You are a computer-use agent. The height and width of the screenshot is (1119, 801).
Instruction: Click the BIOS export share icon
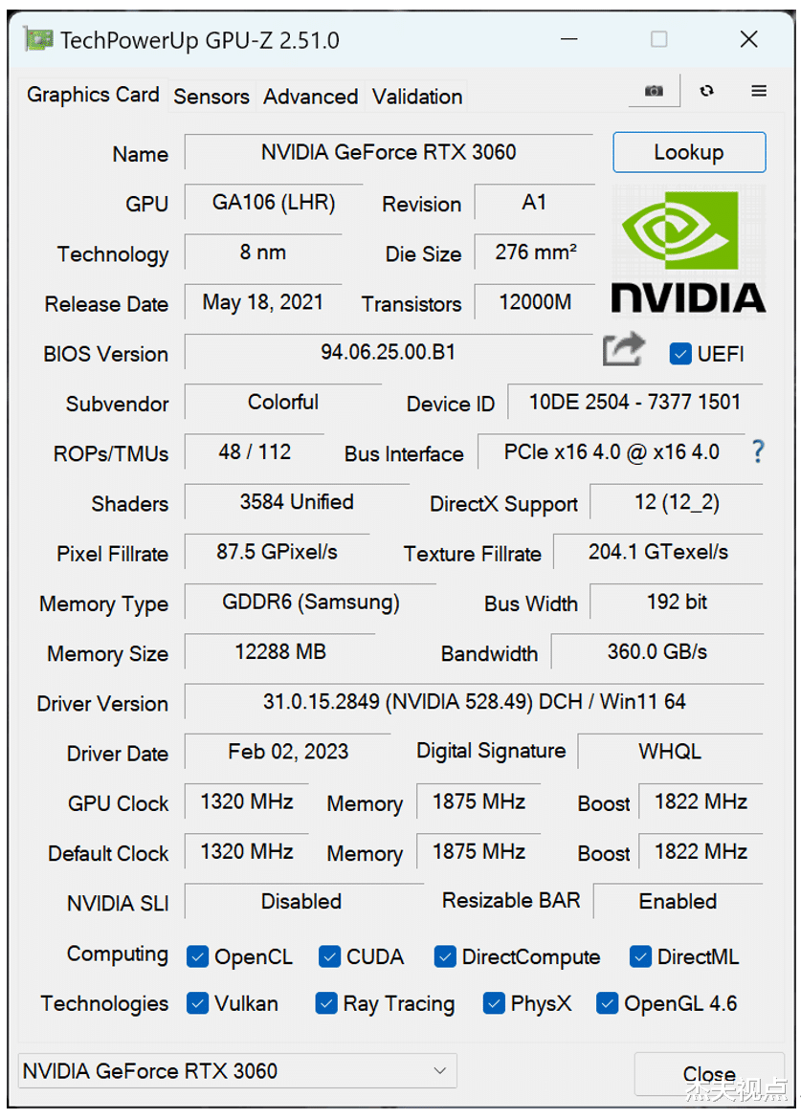[623, 350]
